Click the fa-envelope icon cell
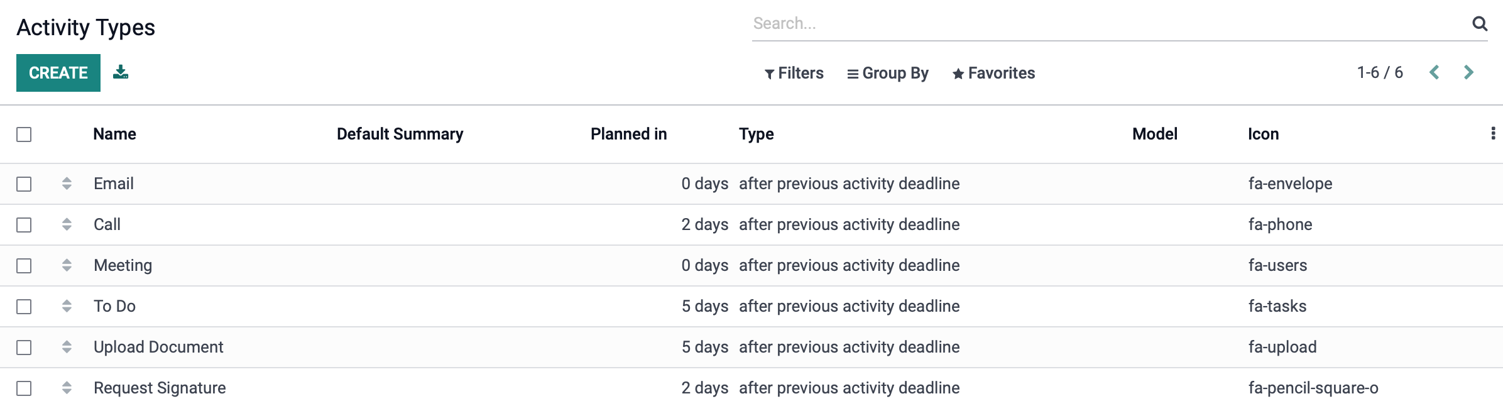Image resolution: width=1503 pixels, height=406 pixels. click(1290, 184)
